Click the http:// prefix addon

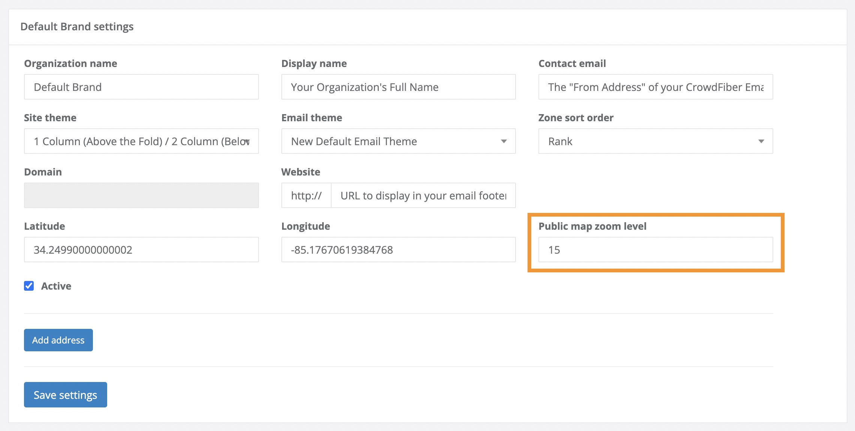[306, 195]
